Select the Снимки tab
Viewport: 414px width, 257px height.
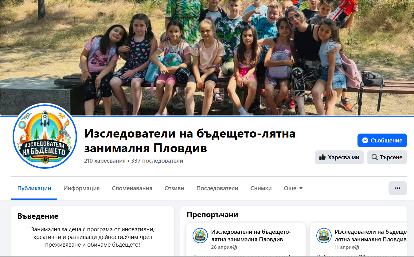point(261,188)
